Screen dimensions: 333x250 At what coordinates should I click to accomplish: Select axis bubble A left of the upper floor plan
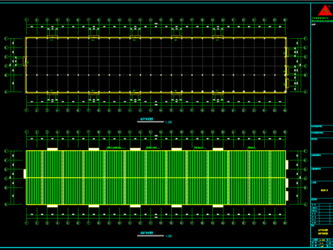(6, 92)
